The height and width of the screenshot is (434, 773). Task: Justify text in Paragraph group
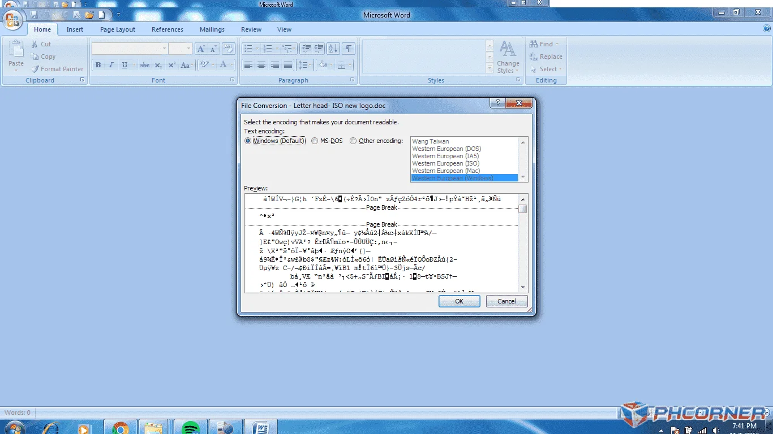tap(288, 65)
